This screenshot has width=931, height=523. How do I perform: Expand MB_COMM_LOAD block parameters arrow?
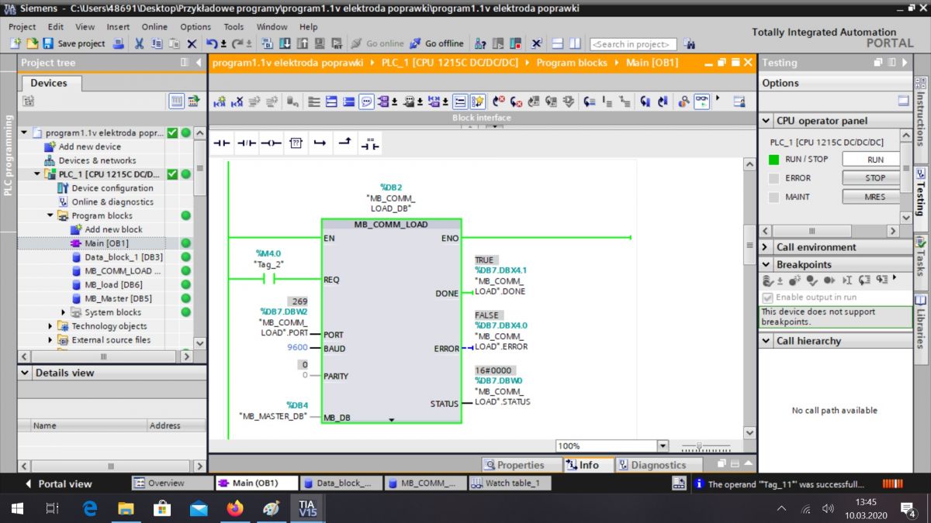tap(391, 419)
